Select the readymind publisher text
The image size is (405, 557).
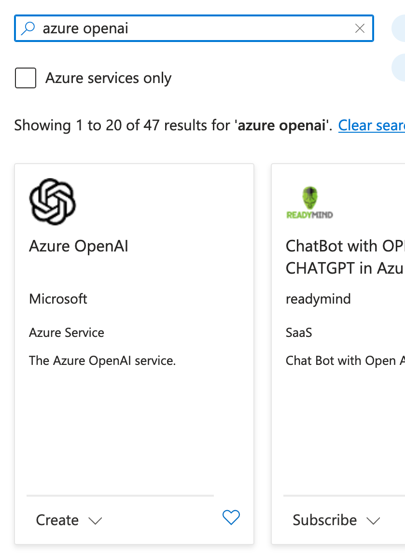coord(318,299)
